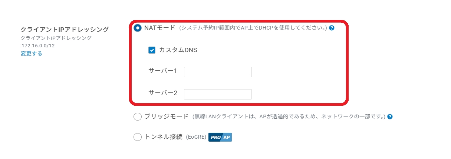
Task: Click the help icon next to NATモード description
Action: pos(332,28)
